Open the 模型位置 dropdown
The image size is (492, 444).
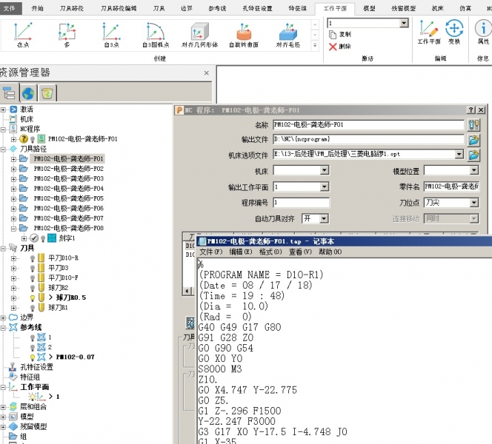474,170
